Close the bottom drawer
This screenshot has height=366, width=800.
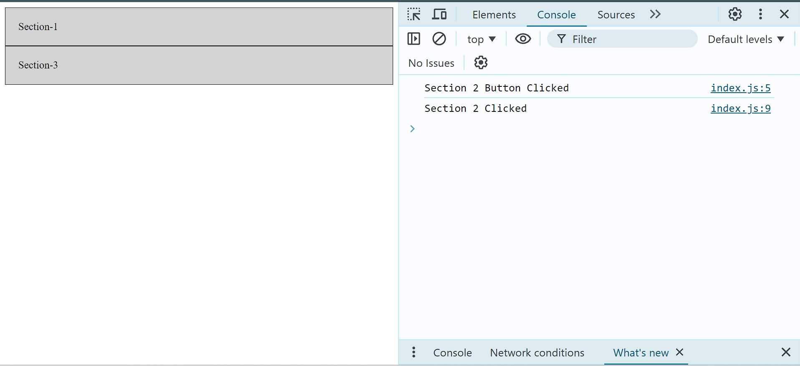786,352
